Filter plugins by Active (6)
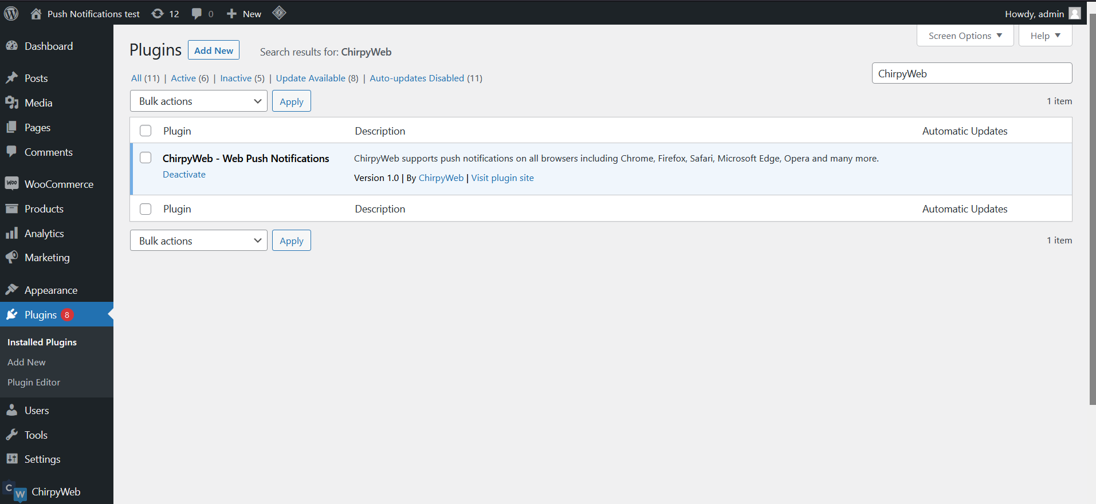The width and height of the screenshot is (1096, 504). (190, 78)
